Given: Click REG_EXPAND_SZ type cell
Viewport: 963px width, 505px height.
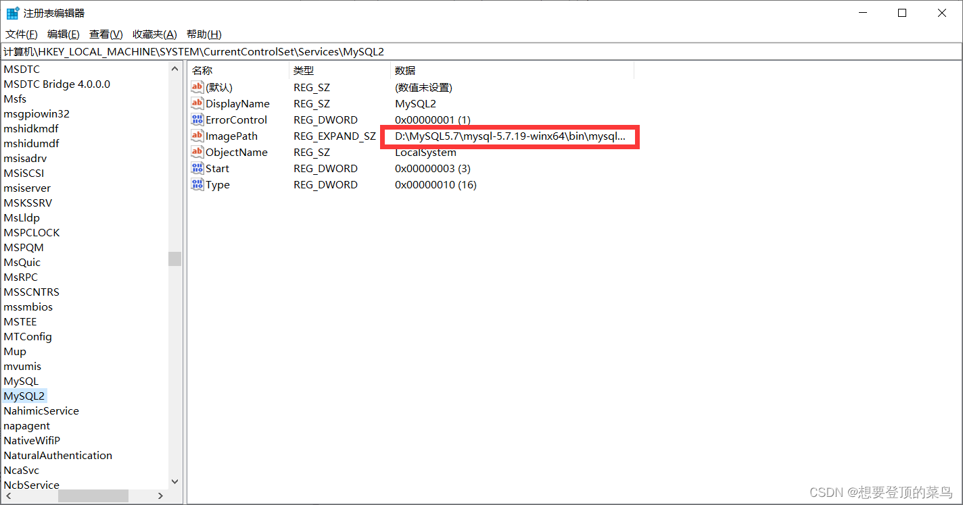Looking at the screenshot, I should click(x=335, y=136).
